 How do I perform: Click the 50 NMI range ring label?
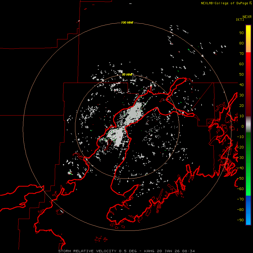coord(127,74)
